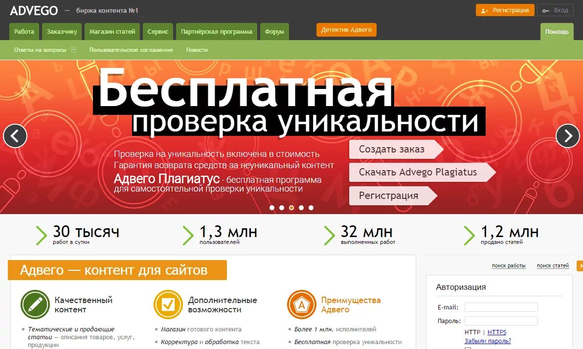The height and width of the screenshot is (349, 583).
Task: Focus the Пароль input field
Action: (x=501, y=321)
